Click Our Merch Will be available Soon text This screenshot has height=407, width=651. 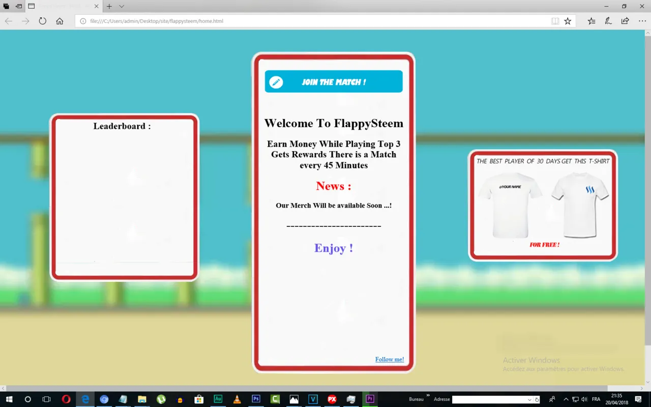[334, 206]
